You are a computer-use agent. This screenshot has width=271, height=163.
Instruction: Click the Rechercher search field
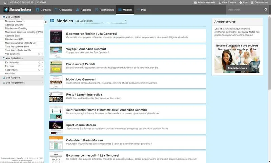[245, 10]
